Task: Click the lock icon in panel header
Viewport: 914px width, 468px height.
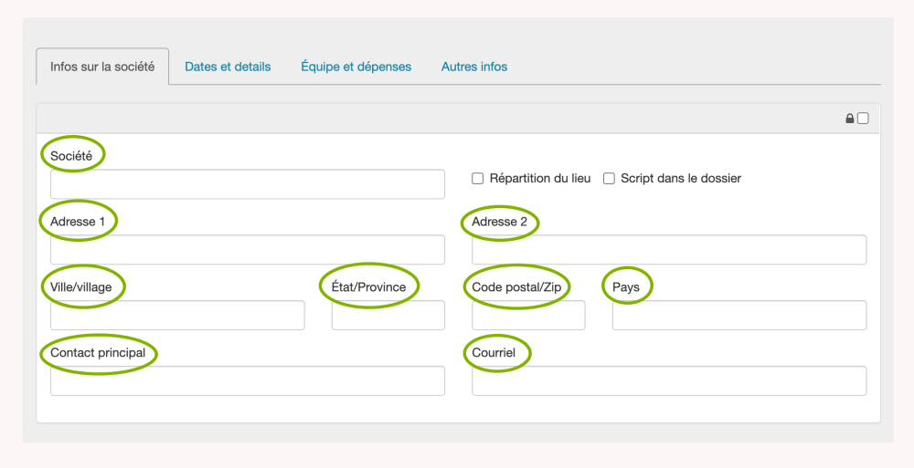Action: tap(850, 119)
